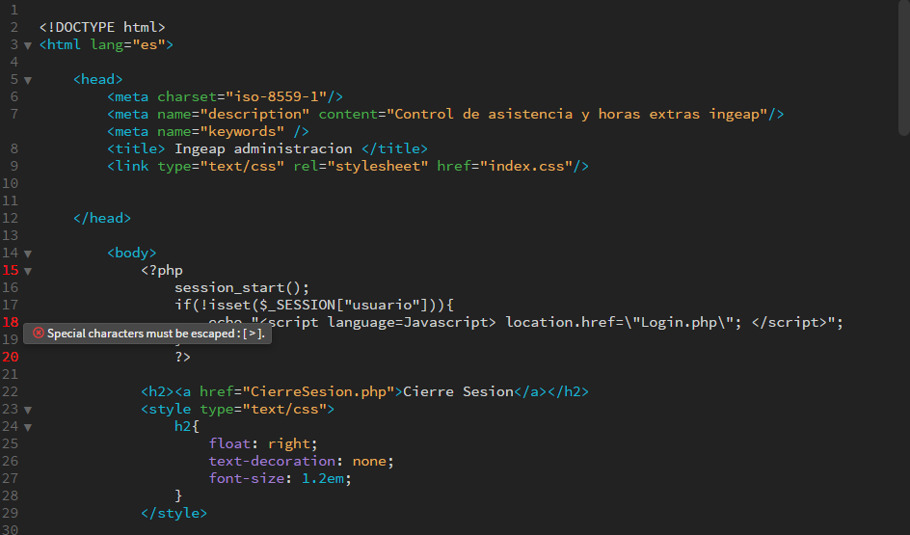Click the PHP closing tag ?>

click(182, 357)
